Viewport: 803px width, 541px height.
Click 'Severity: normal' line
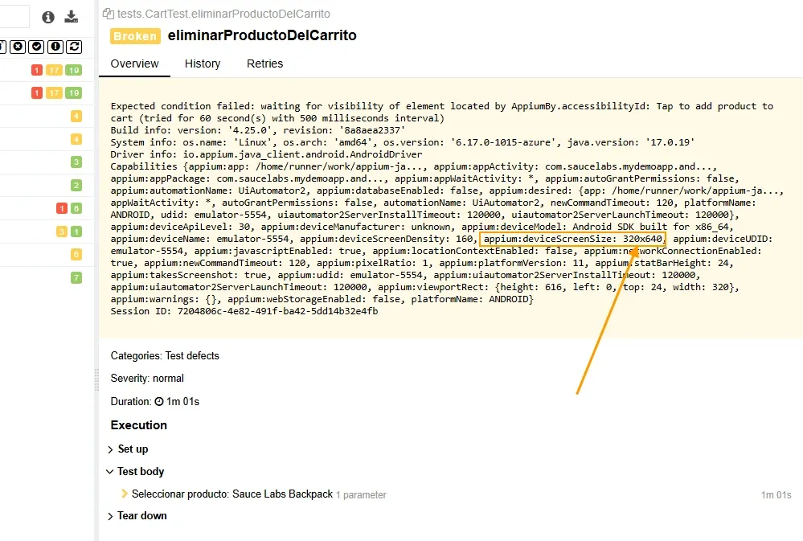tap(147, 378)
